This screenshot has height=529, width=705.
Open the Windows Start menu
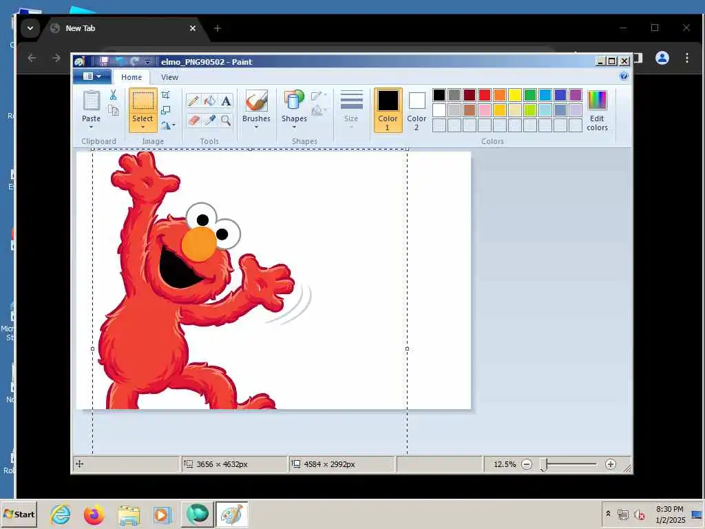[x=19, y=514]
